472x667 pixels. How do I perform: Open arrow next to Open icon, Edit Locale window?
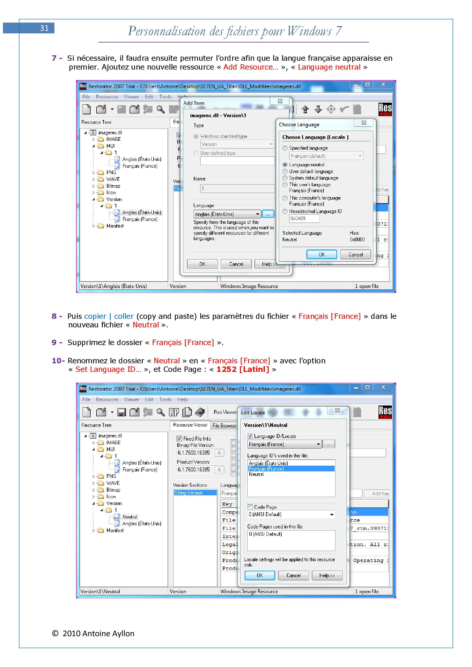pos(112,412)
